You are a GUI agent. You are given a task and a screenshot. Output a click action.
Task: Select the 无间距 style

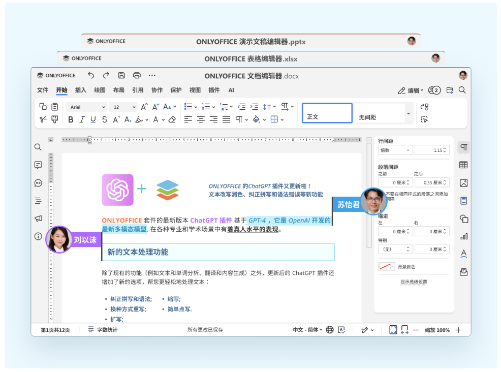[379, 113]
